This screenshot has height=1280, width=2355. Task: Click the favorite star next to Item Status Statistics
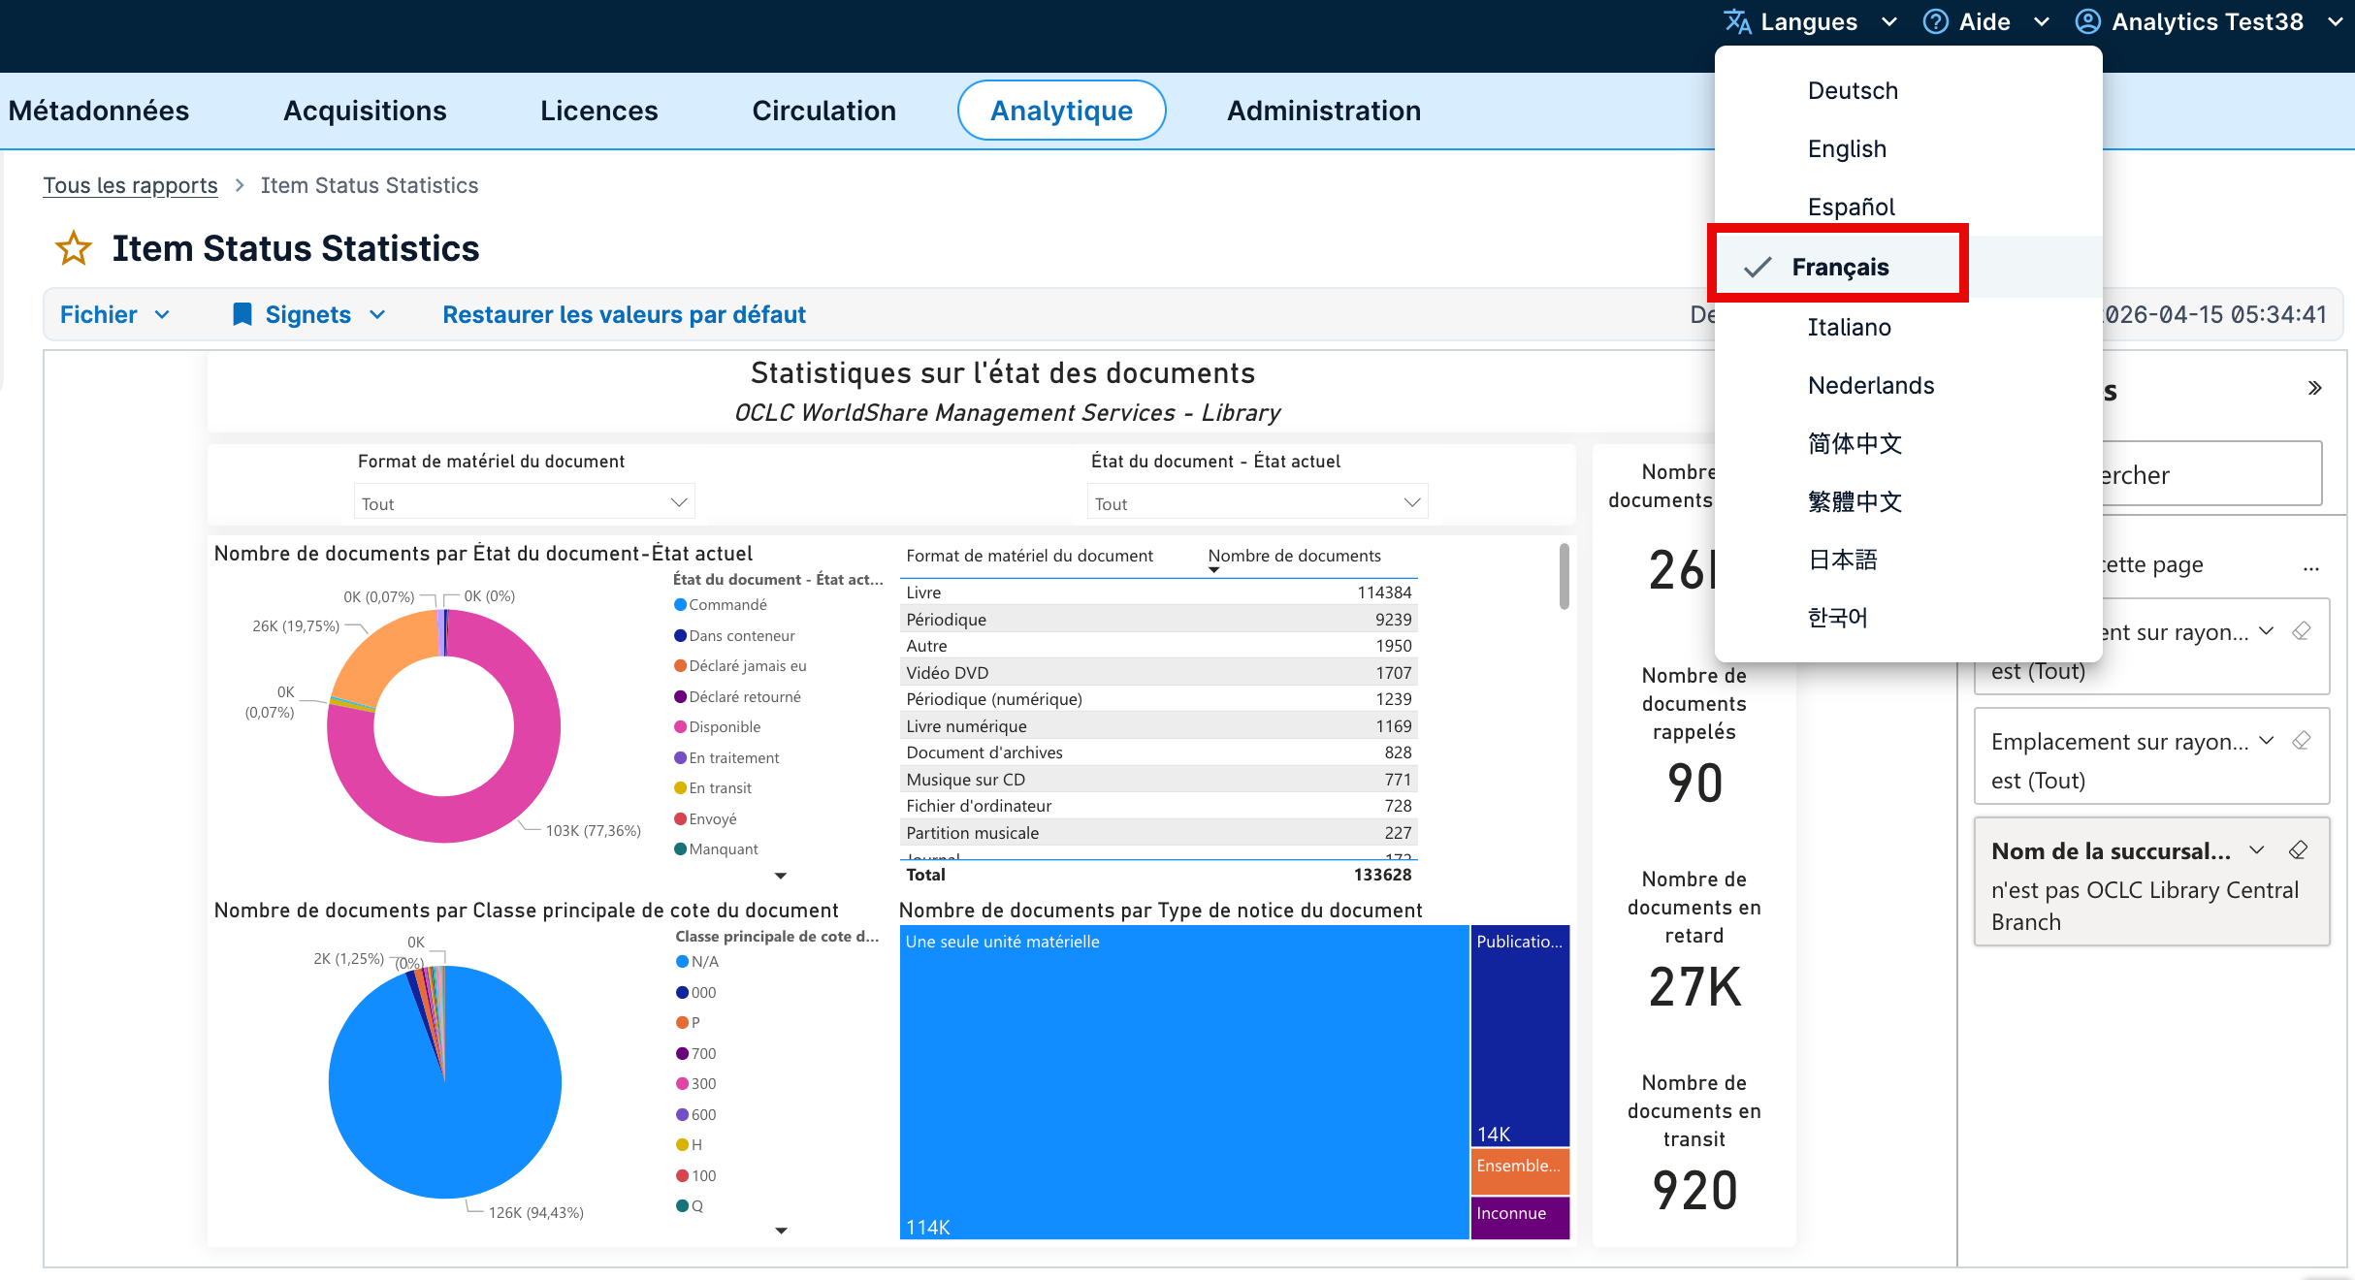(74, 249)
